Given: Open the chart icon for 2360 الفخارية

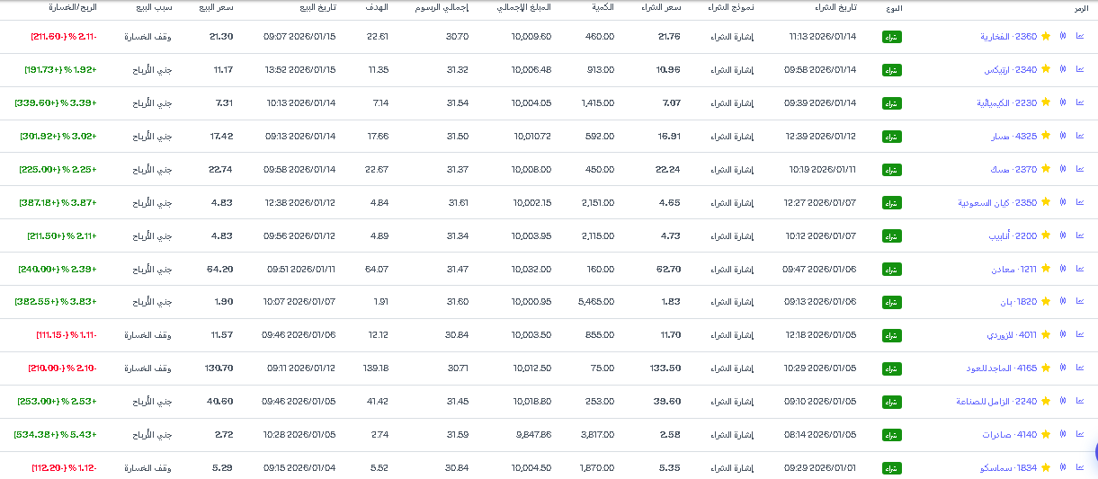Looking at the screenshot, I should coord(1080,37).
